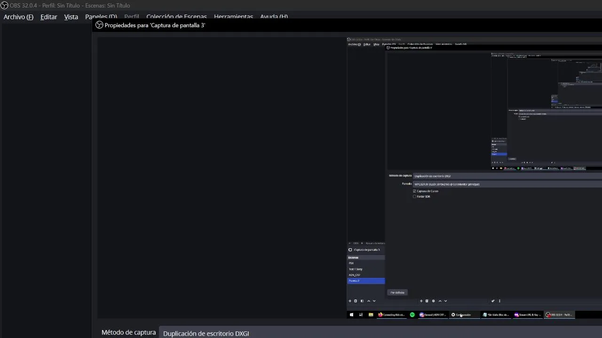Image resolution: width=602 pixels, height=338 pixels.
Task: In the preview, click the move scene up arrow
Action: coord(369,301)
